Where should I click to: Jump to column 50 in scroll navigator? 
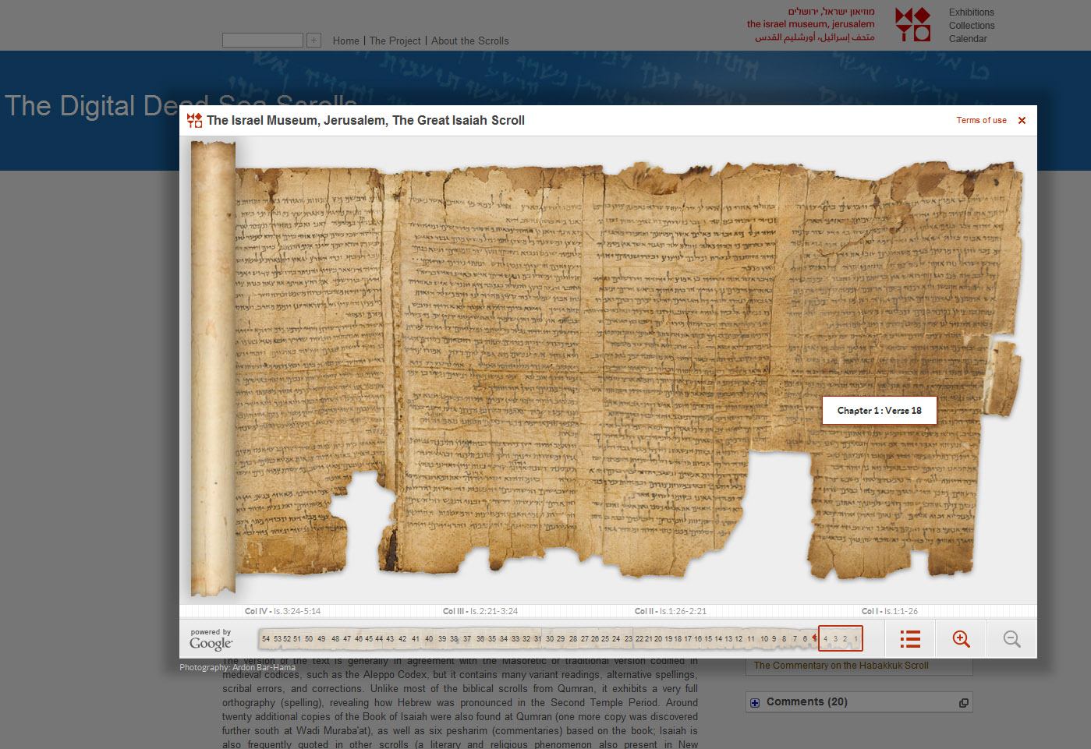pyautogui.click(x=309, y=639)
